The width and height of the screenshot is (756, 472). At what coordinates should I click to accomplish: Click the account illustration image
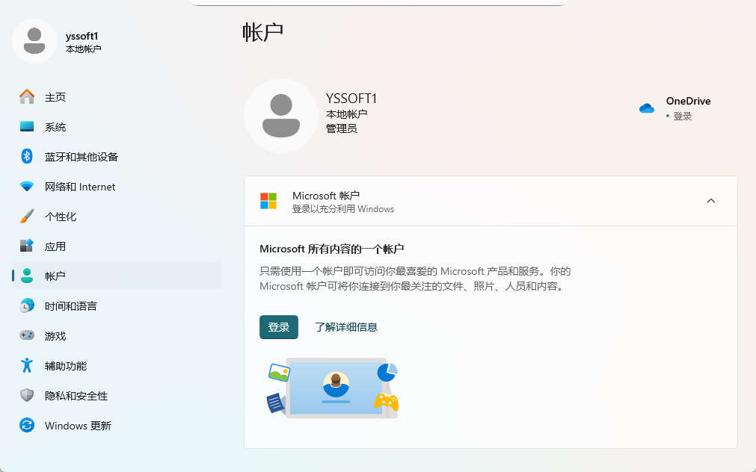pyautogui.click(x=333, y=388)
